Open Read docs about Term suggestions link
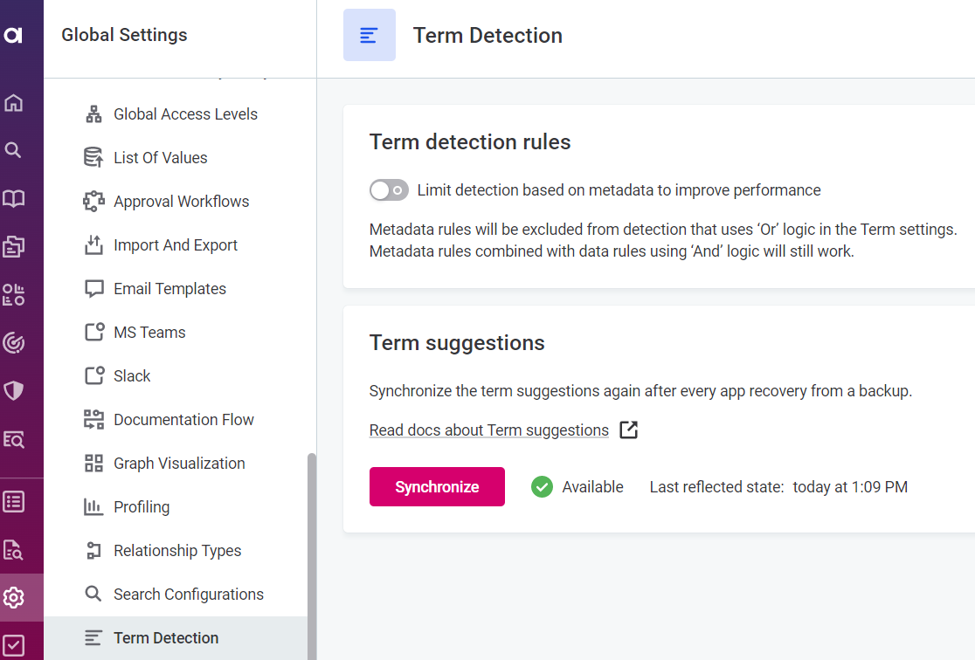Image resolution: width=975 pixels, height=660 pixels. tap(489, 430)
